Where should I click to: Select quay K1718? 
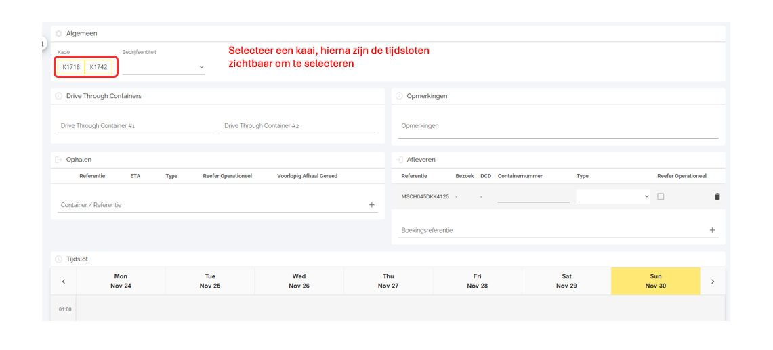coord(71,67)
